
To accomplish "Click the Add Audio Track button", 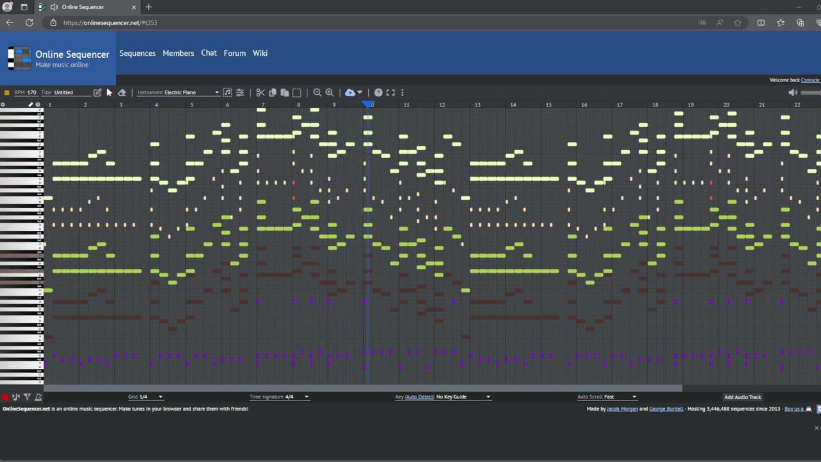I will click(x=742, y=397).
